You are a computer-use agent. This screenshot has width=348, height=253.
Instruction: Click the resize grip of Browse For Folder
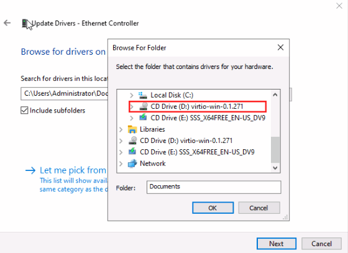(x=285, y=218)
